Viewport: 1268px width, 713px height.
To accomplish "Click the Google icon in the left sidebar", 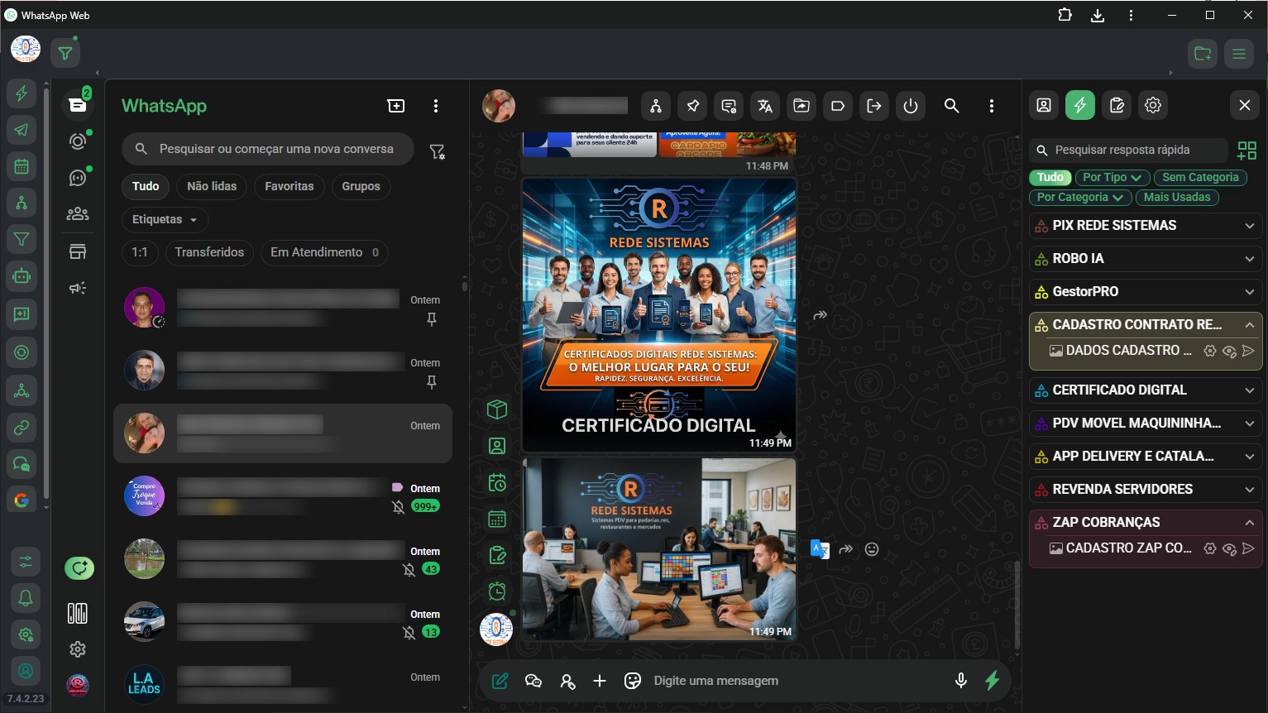I will click(22, 500).
